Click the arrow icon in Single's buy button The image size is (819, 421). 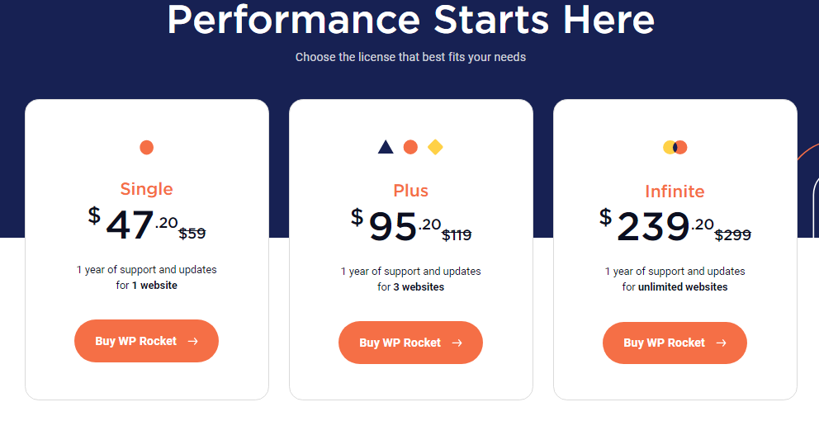click(193, 341)
